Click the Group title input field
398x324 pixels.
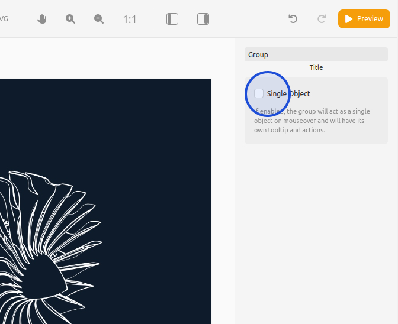point(316,54)
